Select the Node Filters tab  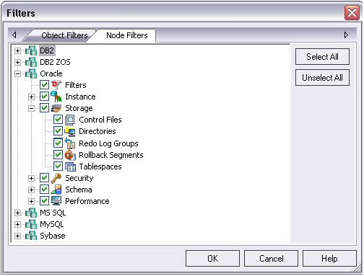pos(127,35)
